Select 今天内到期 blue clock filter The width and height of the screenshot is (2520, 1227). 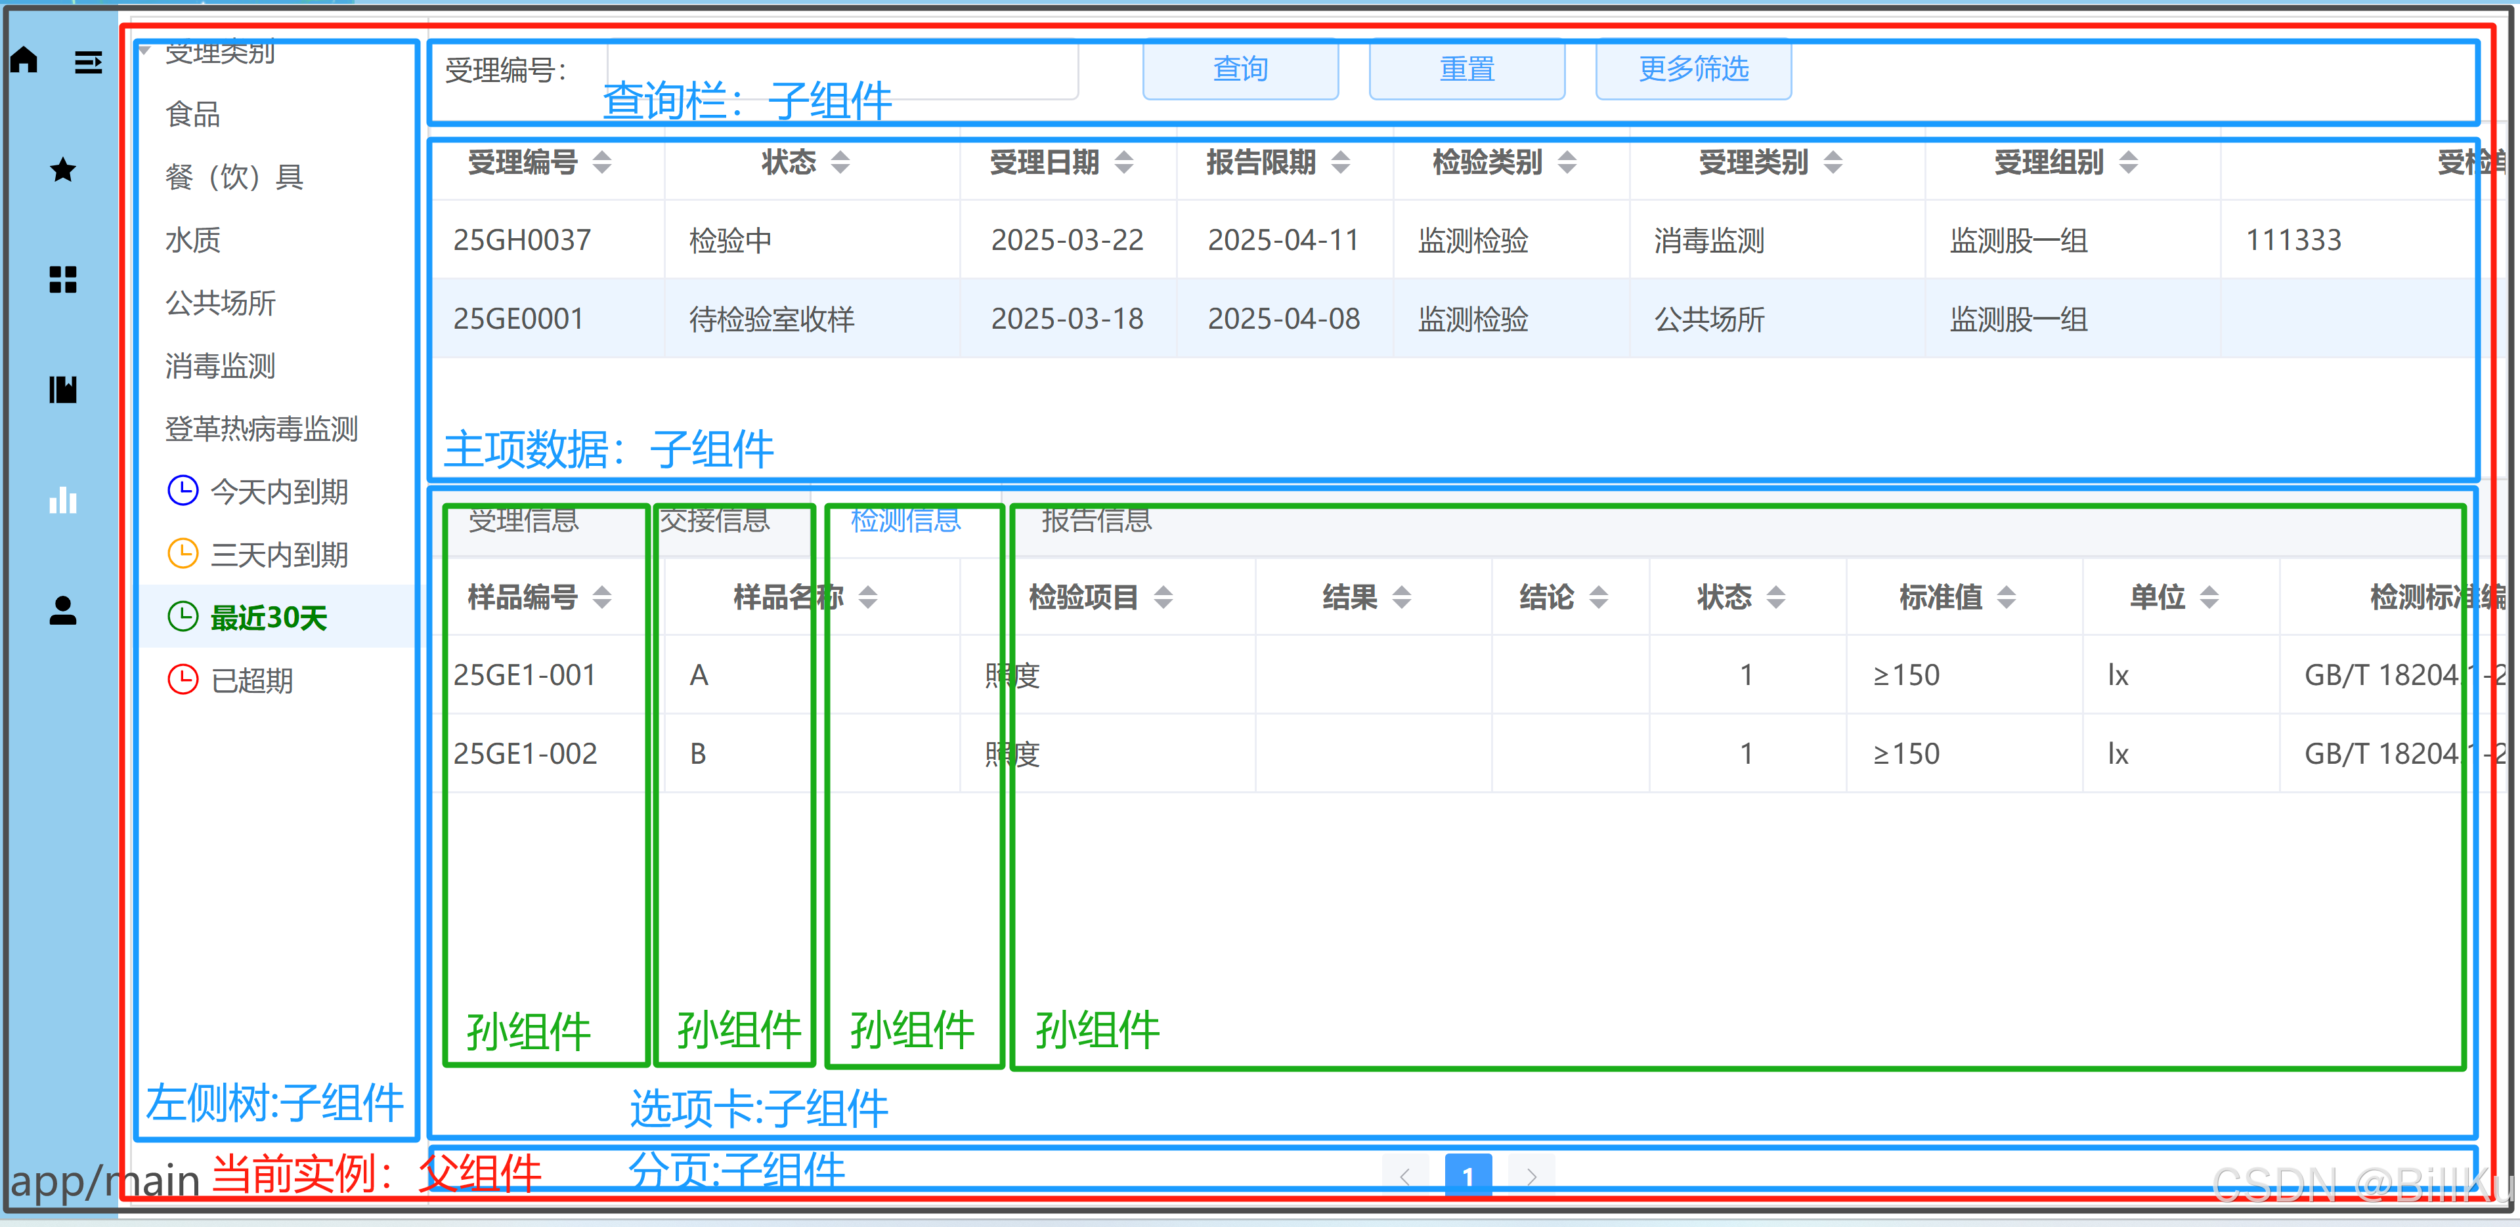[279, 491]
